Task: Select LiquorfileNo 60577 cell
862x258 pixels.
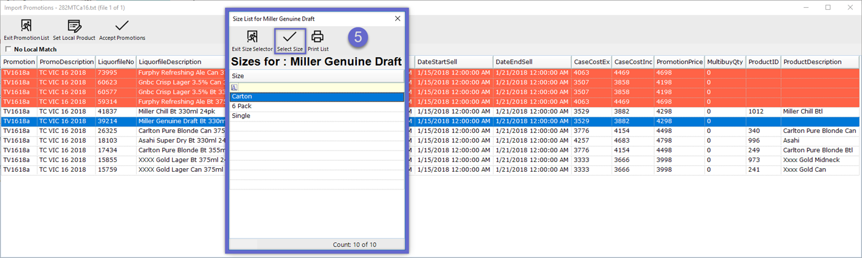Action: (116, 92)
